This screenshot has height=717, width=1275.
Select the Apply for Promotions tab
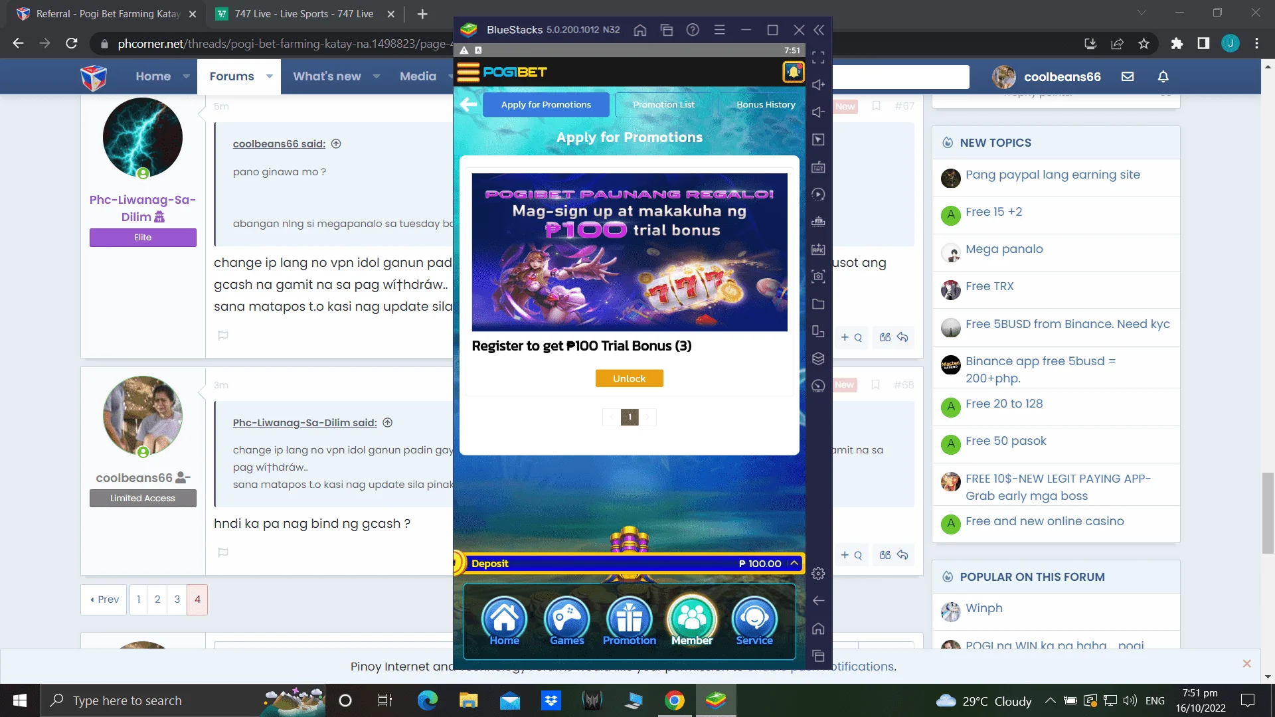coord(546,105)
